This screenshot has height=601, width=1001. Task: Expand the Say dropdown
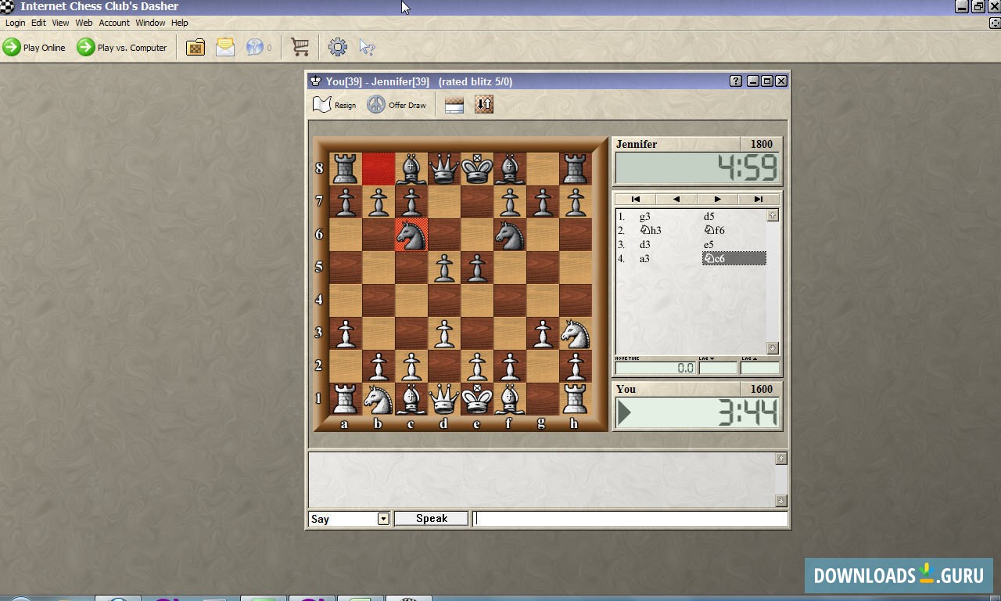coord(383,519)
